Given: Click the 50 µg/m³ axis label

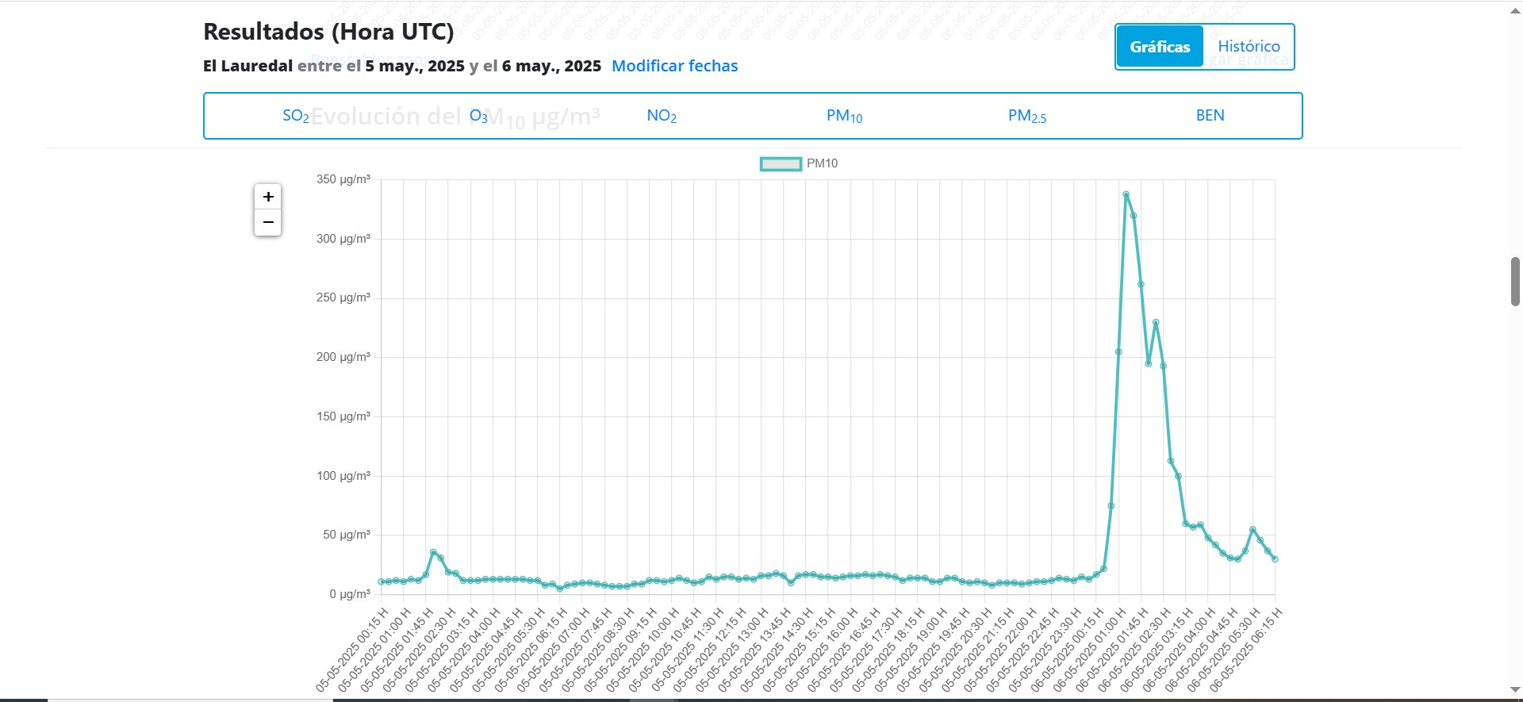Looking at the screenshot, I should [347, 535].
